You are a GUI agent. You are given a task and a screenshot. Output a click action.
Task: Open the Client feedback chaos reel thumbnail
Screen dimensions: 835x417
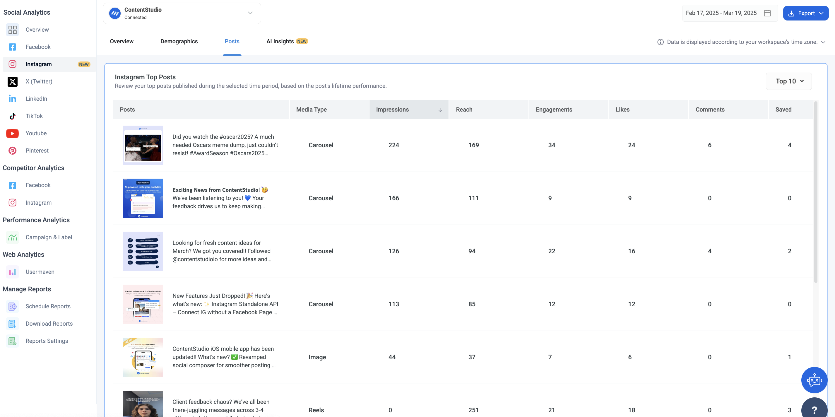(x=143, y=404)
